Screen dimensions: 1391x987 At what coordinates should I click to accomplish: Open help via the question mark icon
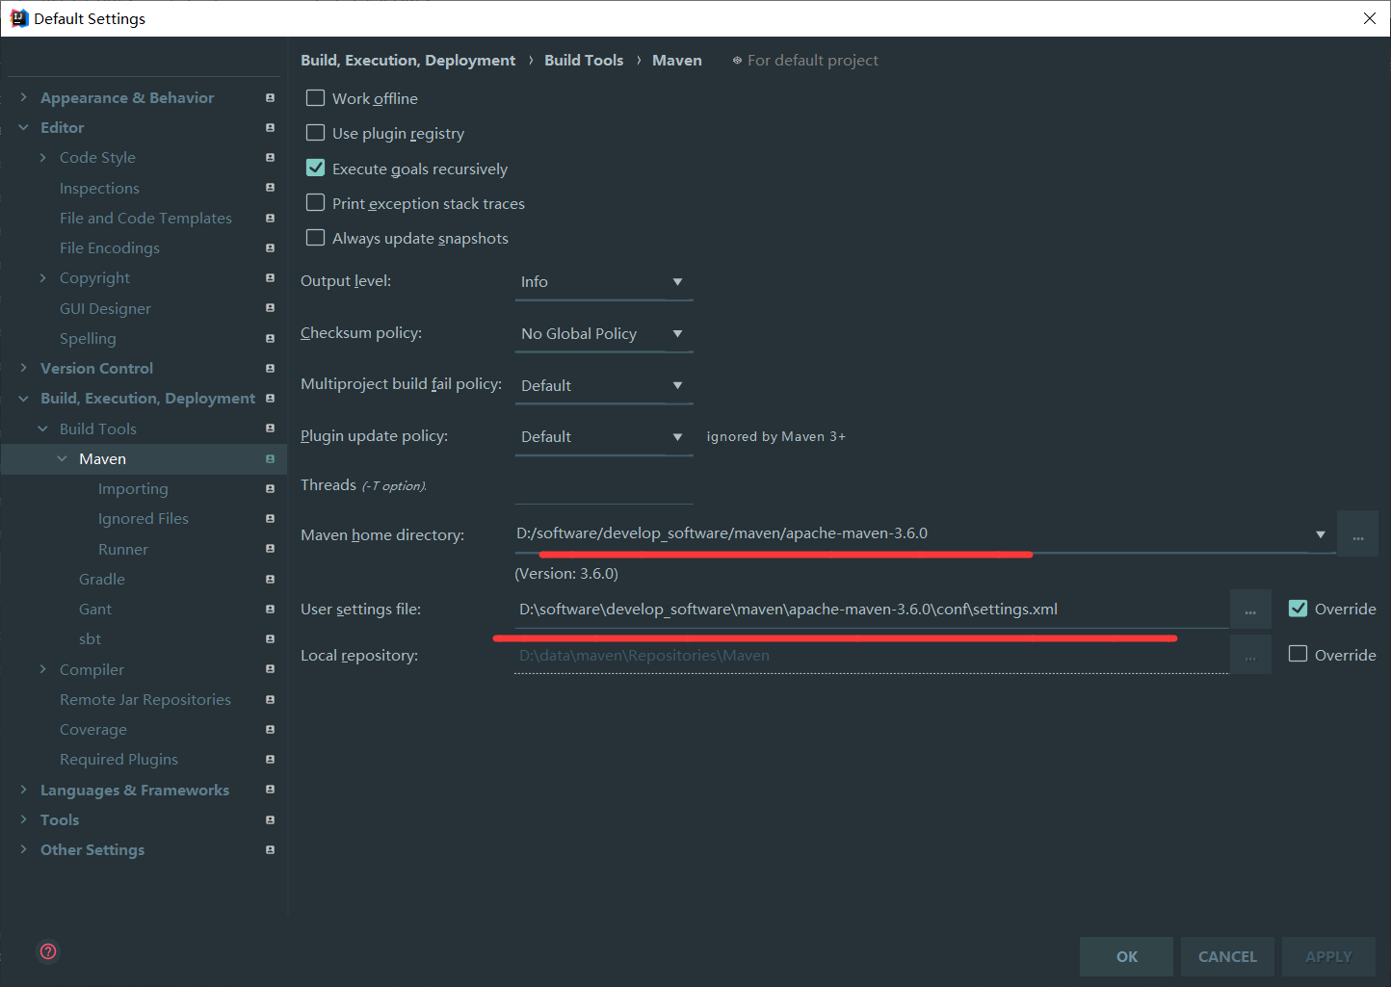pyautogui.click(x=48, y=951)
